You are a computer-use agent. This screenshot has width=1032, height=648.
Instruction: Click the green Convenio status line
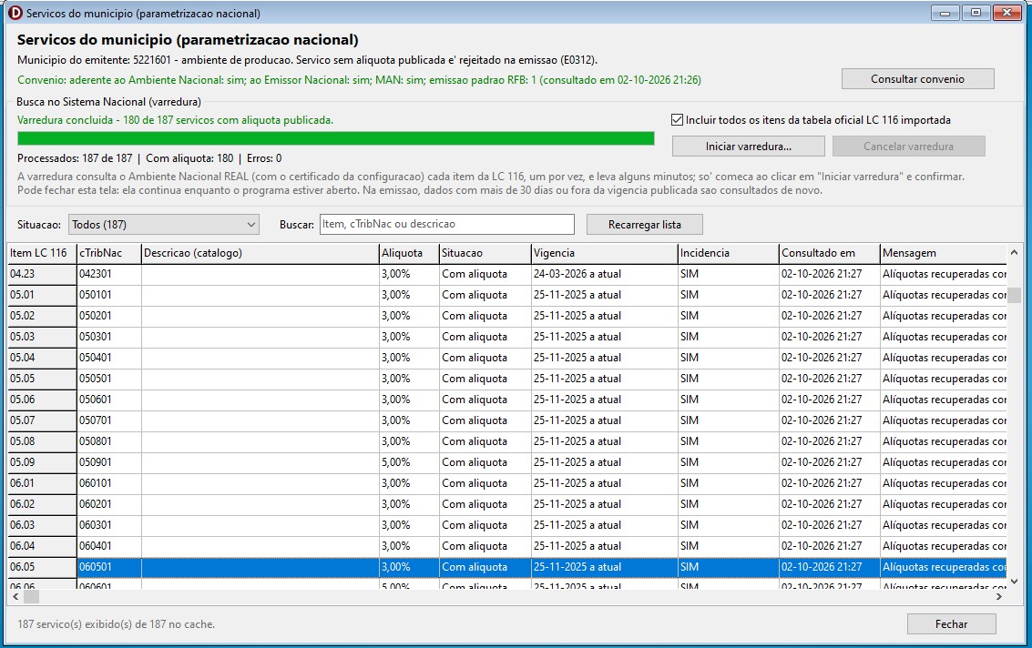pyautogui.click(x=360, y=80)
